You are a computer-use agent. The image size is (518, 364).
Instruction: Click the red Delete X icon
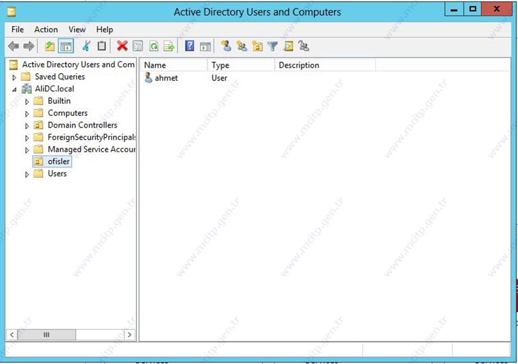tap(122, 46)
